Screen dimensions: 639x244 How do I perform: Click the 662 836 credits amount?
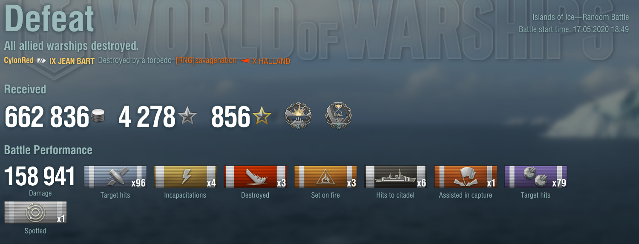[46, 118]
